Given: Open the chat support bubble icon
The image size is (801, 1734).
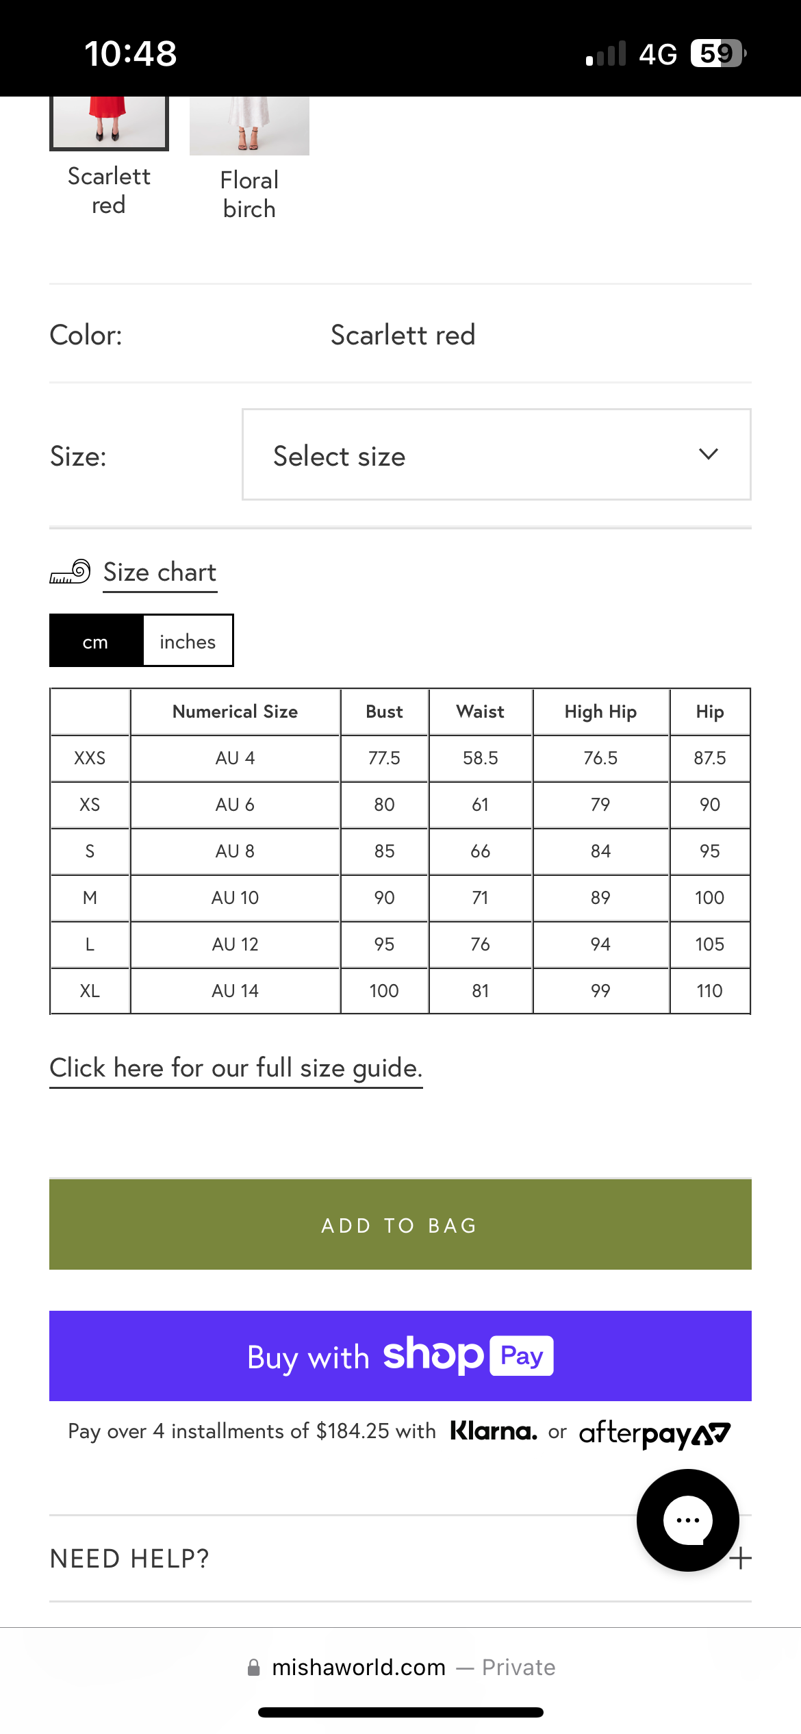Looking at the screenshot, I should tap(687, 1520).
